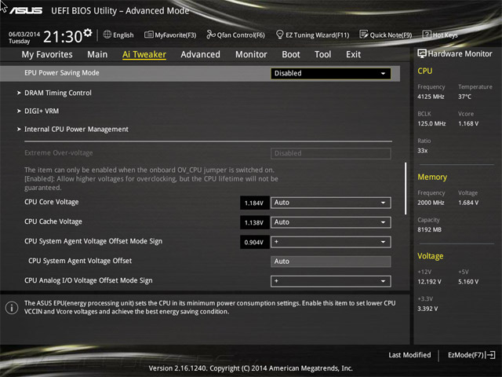502x377 pixels.
Task: Click the globe language icon
Action: (x=107, y=35)
